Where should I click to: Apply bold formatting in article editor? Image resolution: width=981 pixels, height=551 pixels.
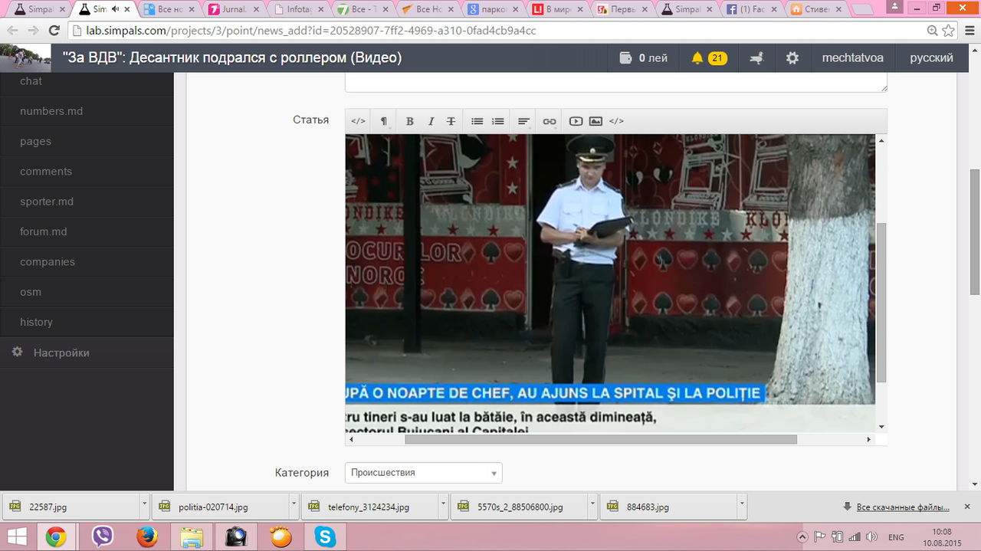point(409,121)
